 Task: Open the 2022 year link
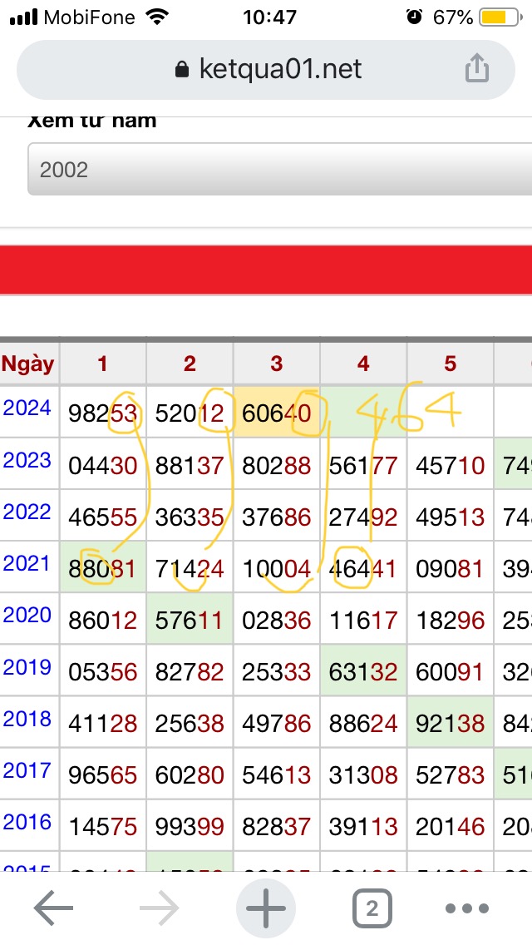tap(27, 512)
